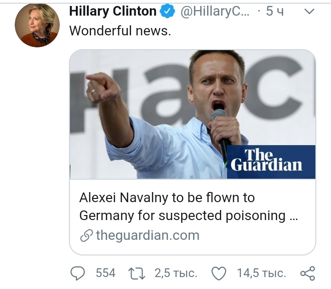Like the tweet with the heart icon
331x289 pixels.
coord(219,273)
